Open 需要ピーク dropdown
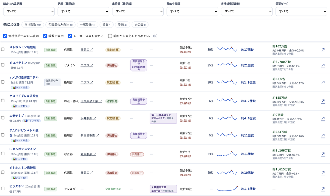The height and width of the screenshot is (196, 330). [301, 12]
